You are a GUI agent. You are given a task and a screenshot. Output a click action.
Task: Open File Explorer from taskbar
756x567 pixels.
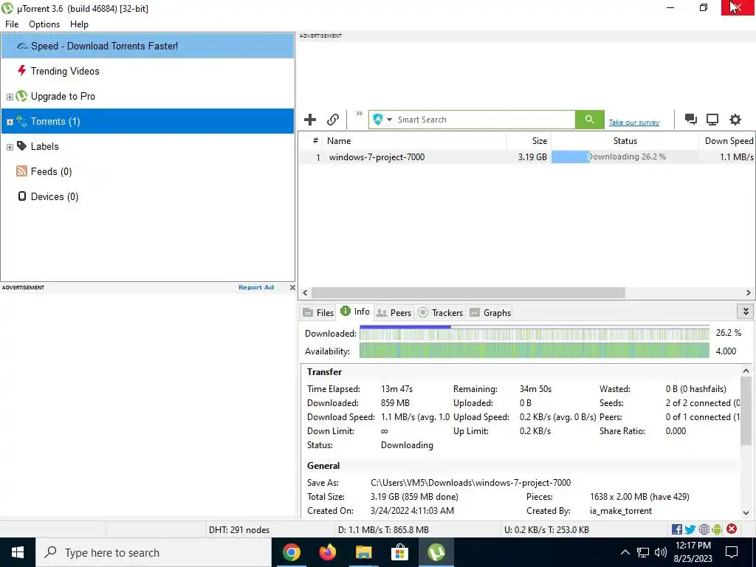coord(363,552)
